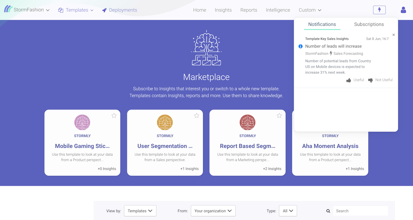Close the notification with the x
The image size is (413, 220).
394,35
